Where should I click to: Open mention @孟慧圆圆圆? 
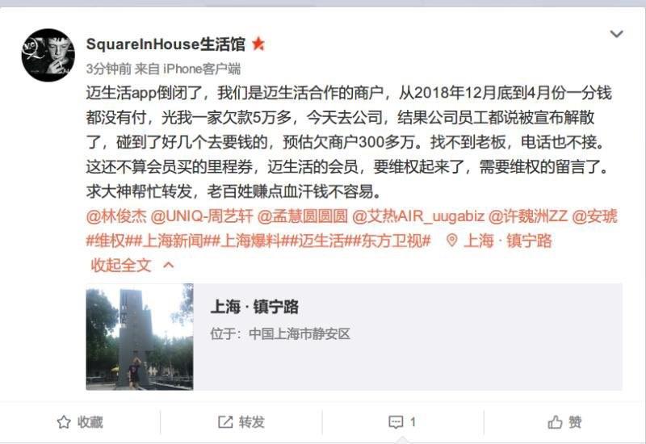pos(302,216)
